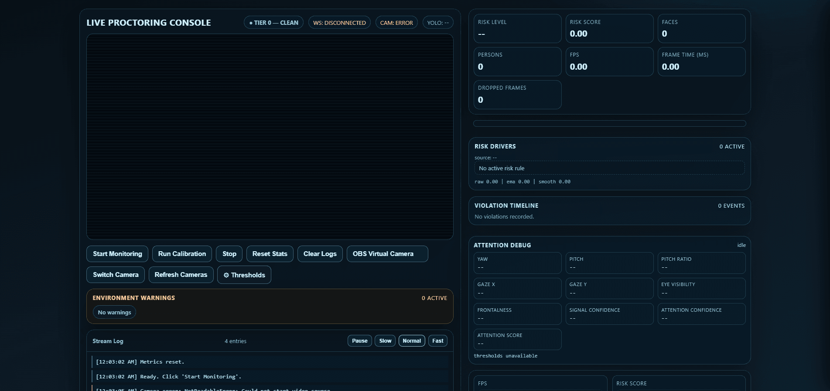
Task: Click 'raw 0.00 | ema 0.00 | smooth 0.00' line
Action: (523, 182)
